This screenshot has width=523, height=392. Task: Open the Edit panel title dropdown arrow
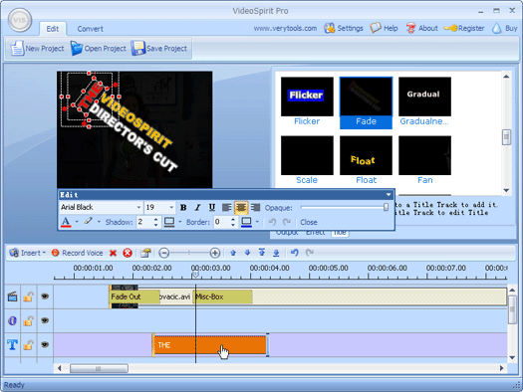(x=389, y=195)
